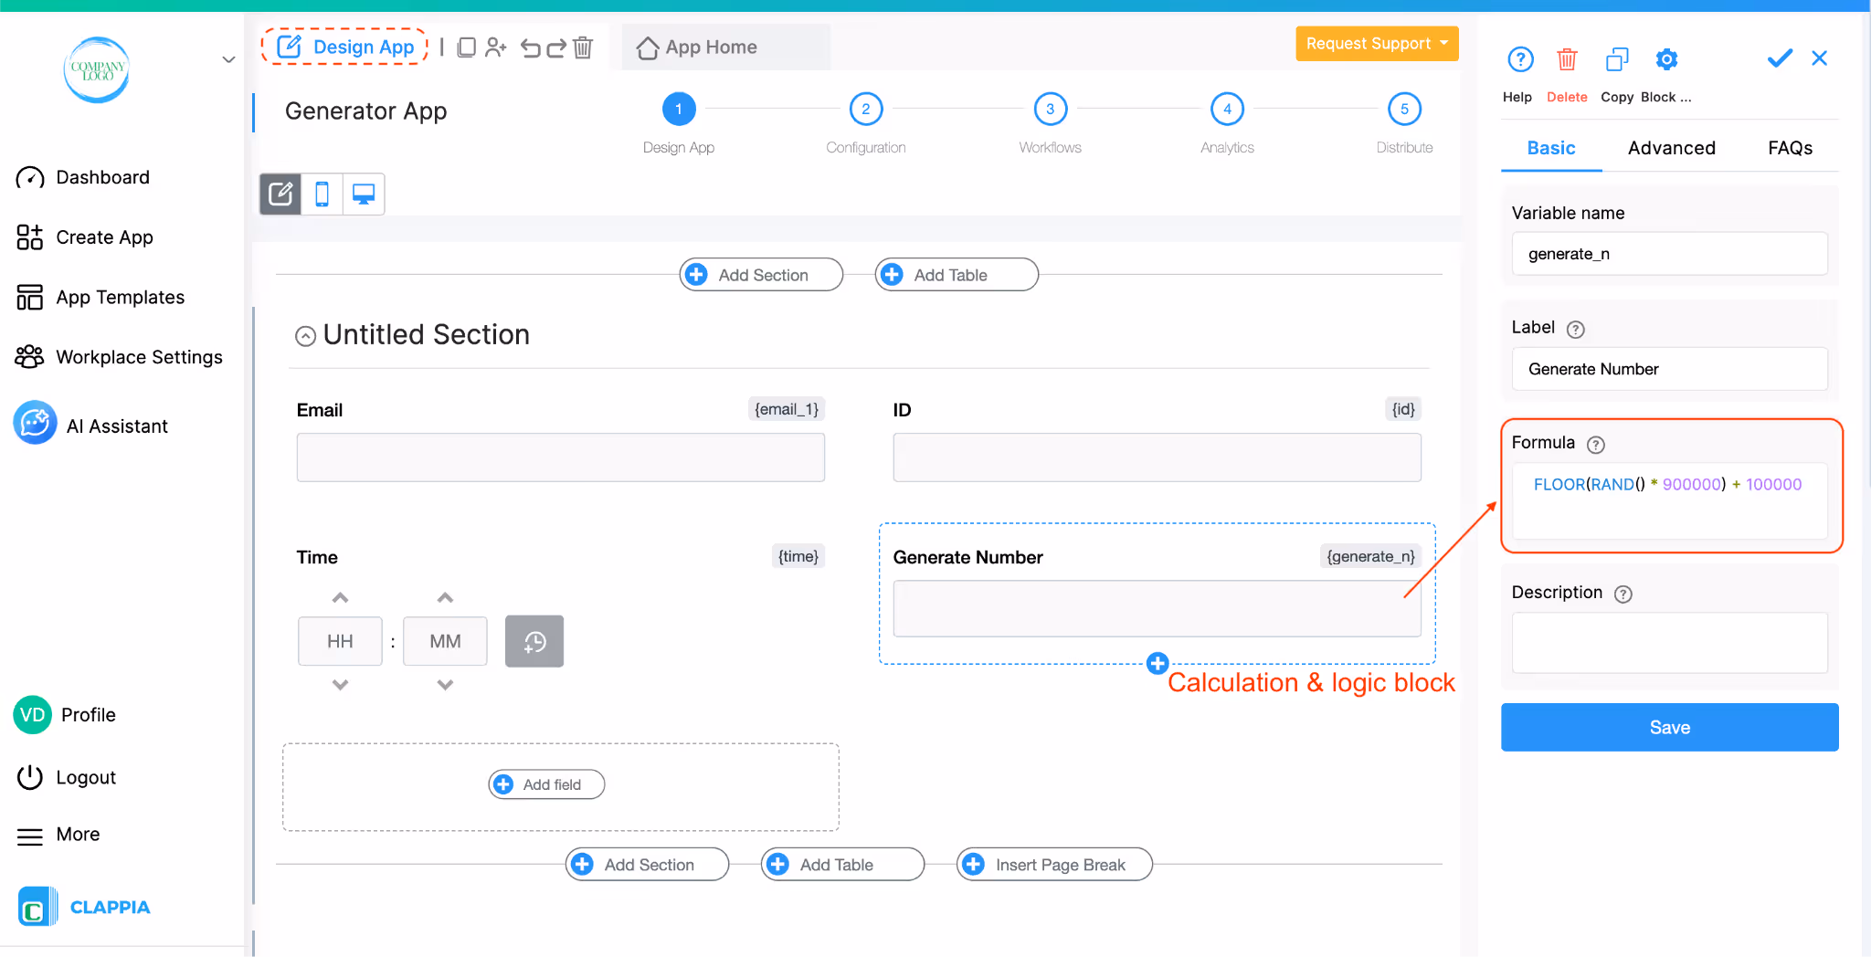Open Workplace Settings
The width and height of the screenshot is (1871, 957).
click(x=119, y=357)
